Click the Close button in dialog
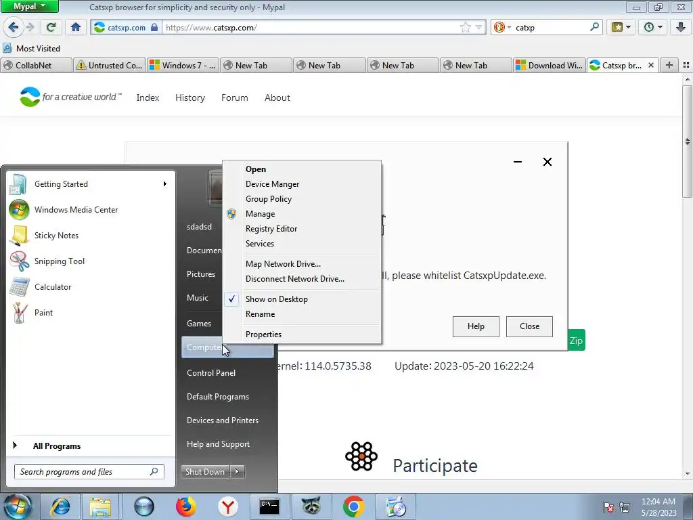Screen dimensions: 693x520 point(529,326)
